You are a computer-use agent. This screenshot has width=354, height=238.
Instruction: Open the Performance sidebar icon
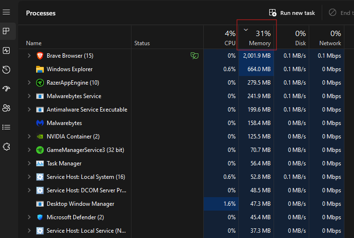point(6,50)
